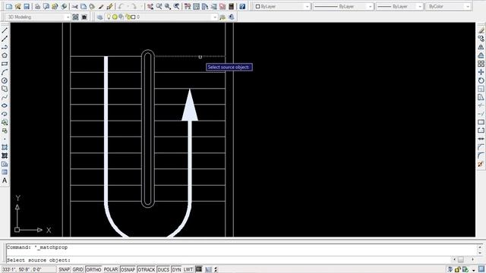Select the Move tool in Modify toolbar
Screen dimensions: 486x273
[x=481, y=72]
